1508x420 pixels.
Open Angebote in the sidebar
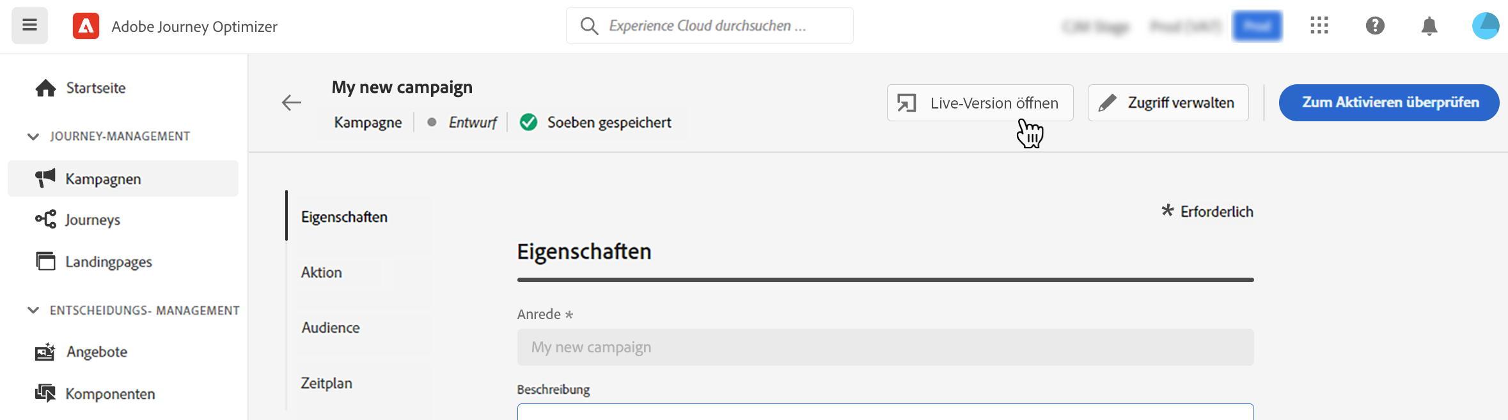(97, 352)
